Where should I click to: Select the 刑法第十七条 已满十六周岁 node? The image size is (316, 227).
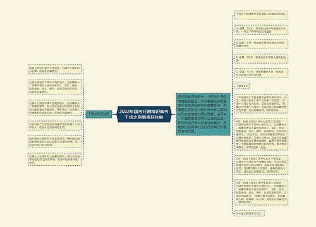(54, 69)
